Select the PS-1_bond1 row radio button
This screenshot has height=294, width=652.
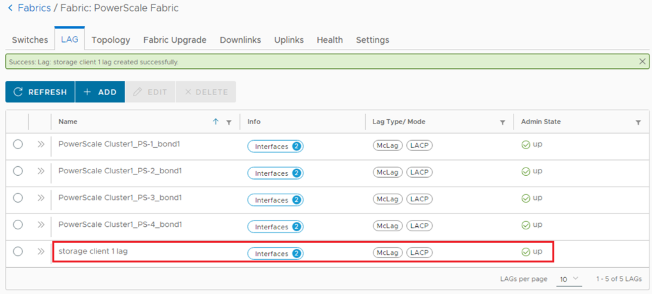click(18, 144)
